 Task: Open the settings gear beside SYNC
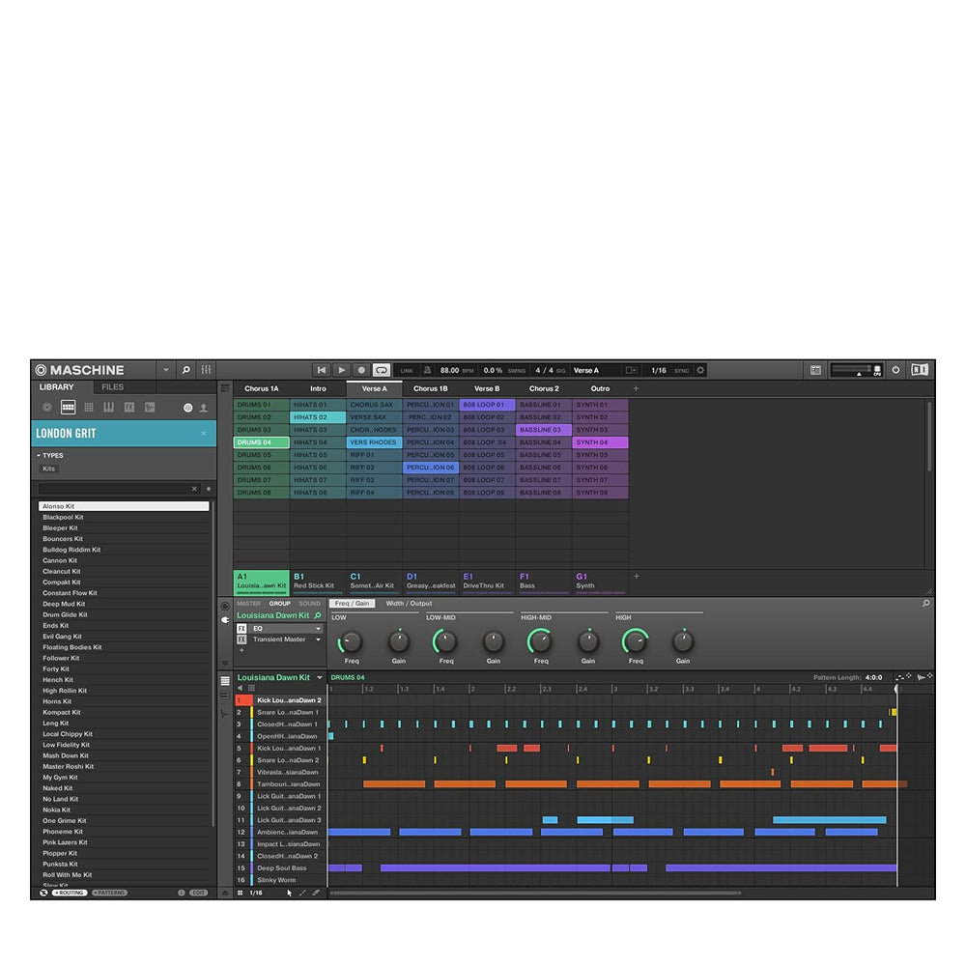click(700, 370)
